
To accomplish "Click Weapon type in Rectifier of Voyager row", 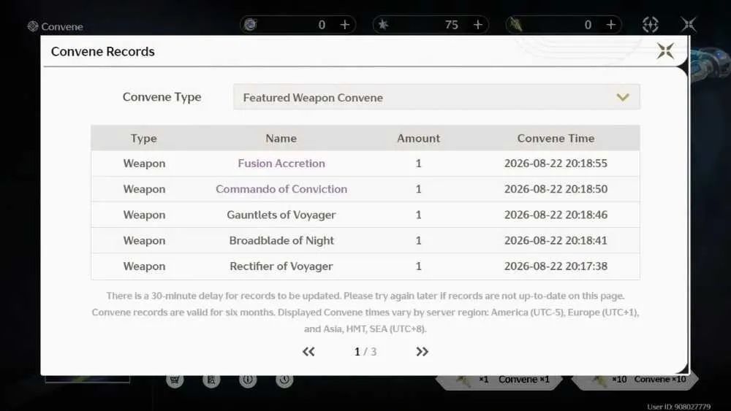I will pyautogui.click(x=144, y=266).
